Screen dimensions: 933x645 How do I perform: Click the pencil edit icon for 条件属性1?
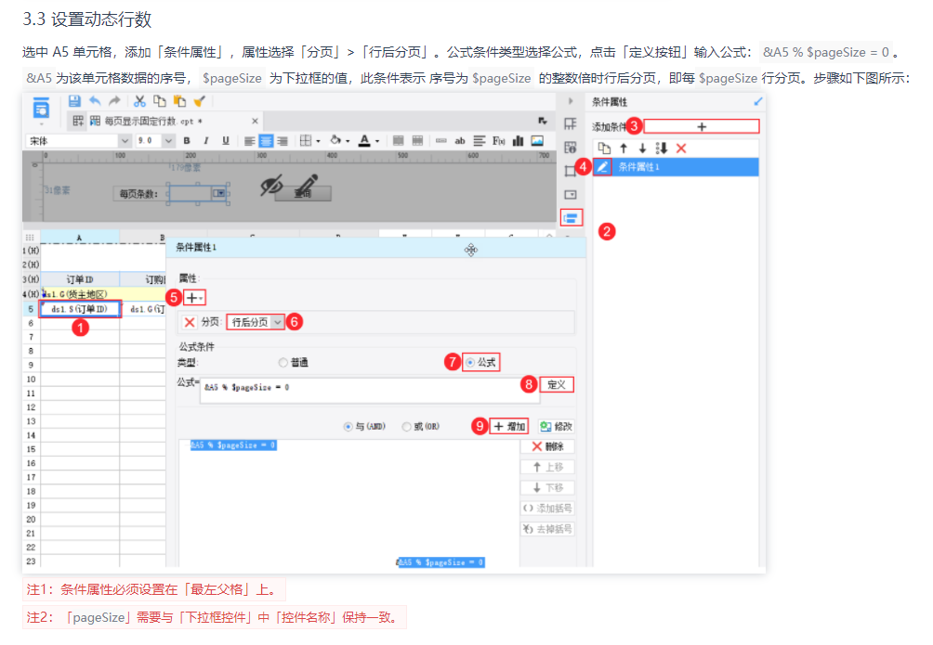point(602,167)
